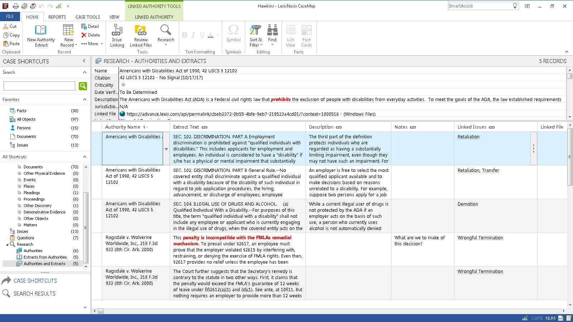Viewport: 573px width, 322px height.
Task: Click link icon beside Linked Issues header
Action: pyautogui.click(x=492, y=127)
